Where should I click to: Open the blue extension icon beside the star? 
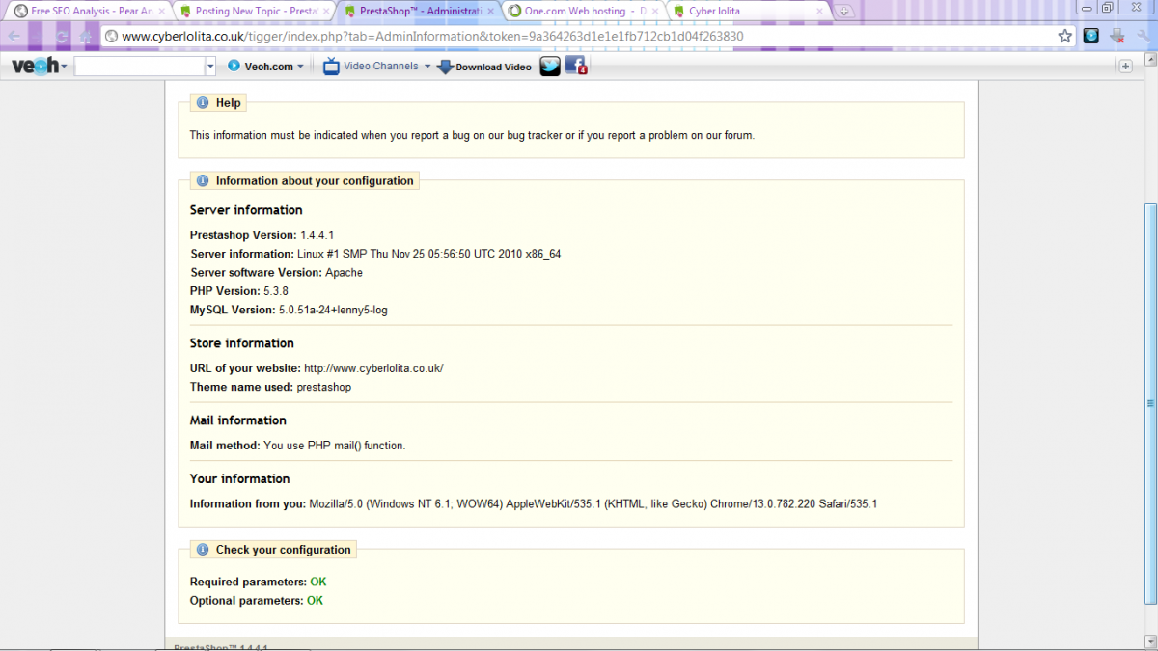[1090, 36]
